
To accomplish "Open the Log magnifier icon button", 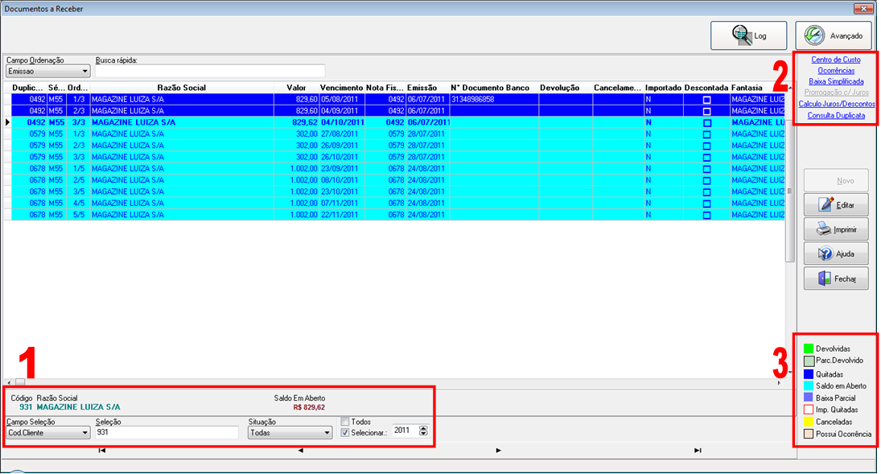I will click(x=748, y=35).
